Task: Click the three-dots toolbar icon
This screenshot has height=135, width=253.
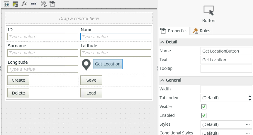Action: pos(34,4)
